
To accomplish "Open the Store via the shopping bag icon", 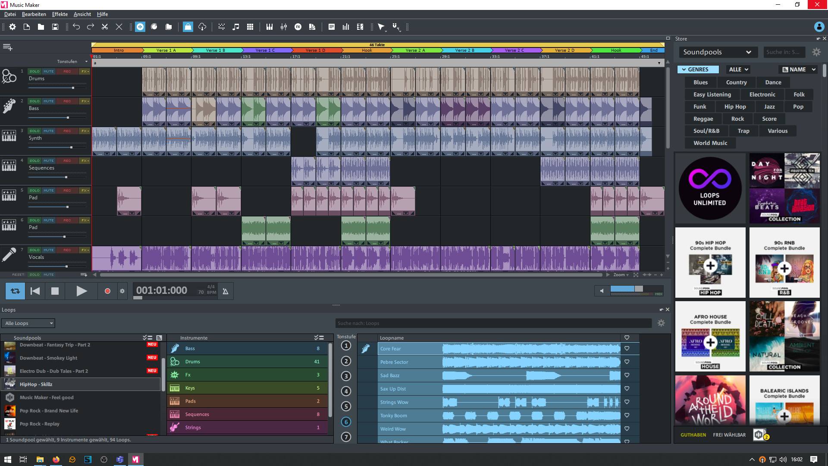I will [x=188, y=27].
